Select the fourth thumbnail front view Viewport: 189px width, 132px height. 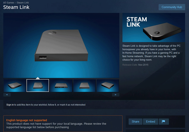click(84, 85)
